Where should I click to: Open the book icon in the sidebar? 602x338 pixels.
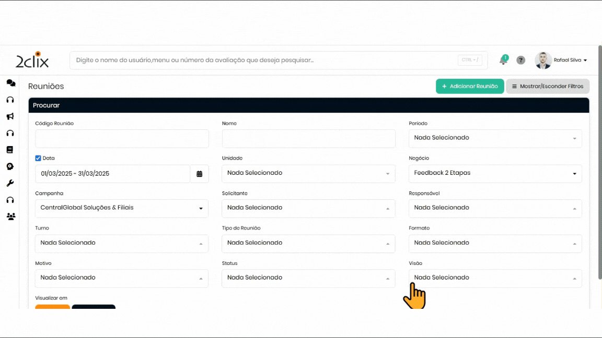(10, 150)
